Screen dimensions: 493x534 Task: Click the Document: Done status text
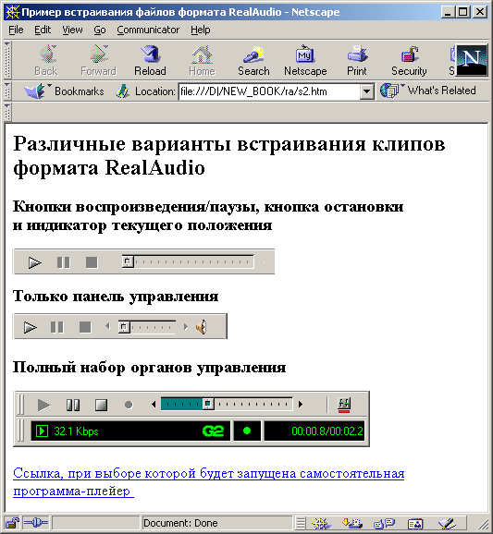tap(180, 523)
